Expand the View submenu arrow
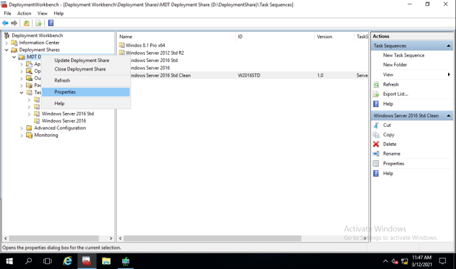Viewport: 456px width, 269px height. click(x=448, y=75)
